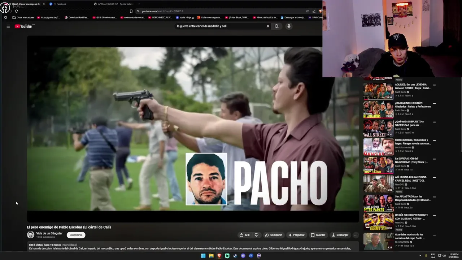Open options menu for the SACRIFICAR video
462x260 pixels.
coord(434,122)
